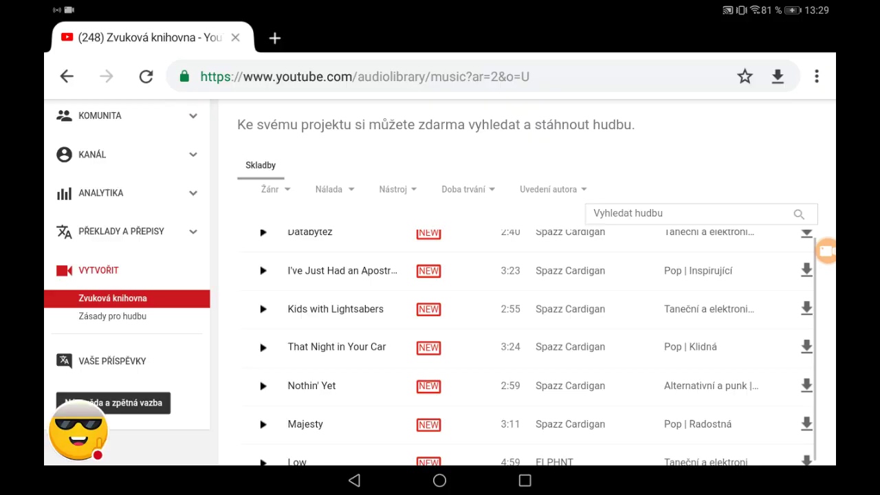Image resolution: width=880 pixels, height=495 pixels.
Task: Expand the Analytika section
Action: click(x=193, y=193)
